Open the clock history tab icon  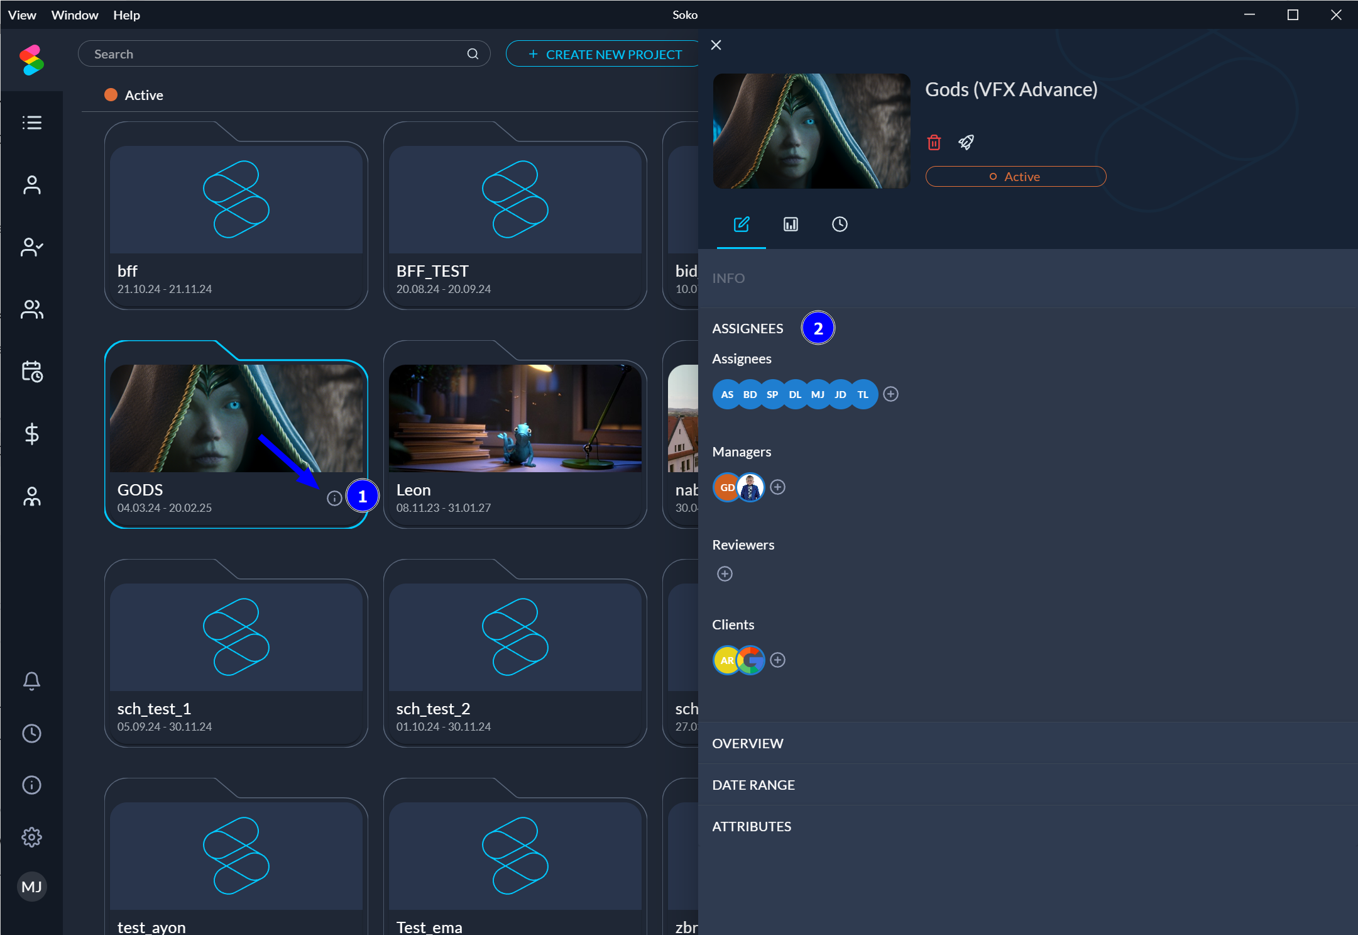840,224
